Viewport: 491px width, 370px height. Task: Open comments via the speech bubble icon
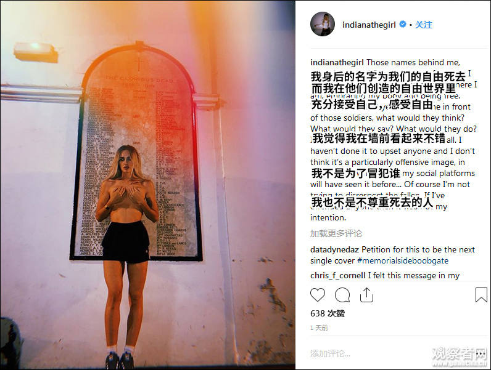(x=342, y=295)
